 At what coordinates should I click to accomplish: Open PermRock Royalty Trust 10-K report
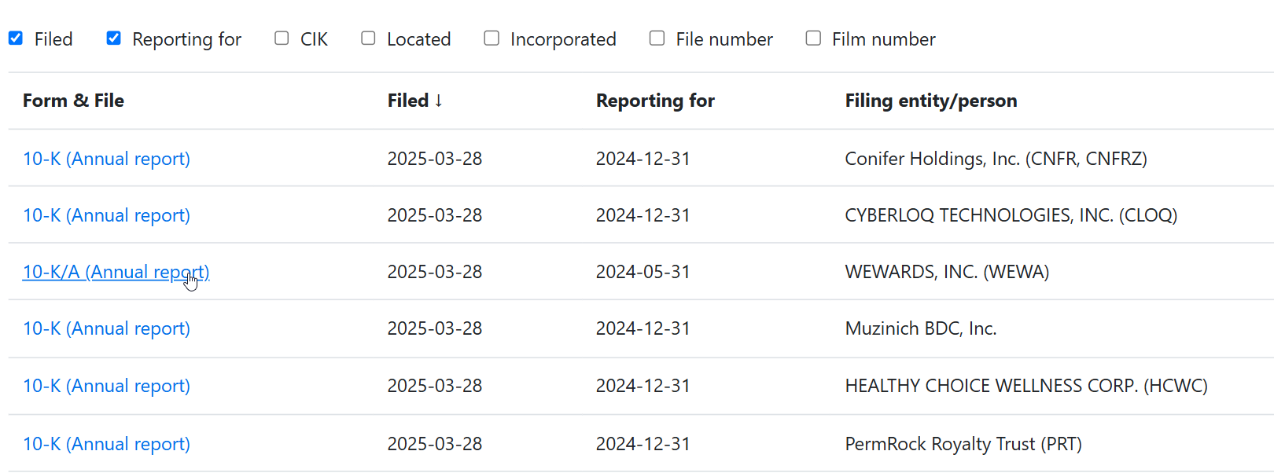coord(106,444)
